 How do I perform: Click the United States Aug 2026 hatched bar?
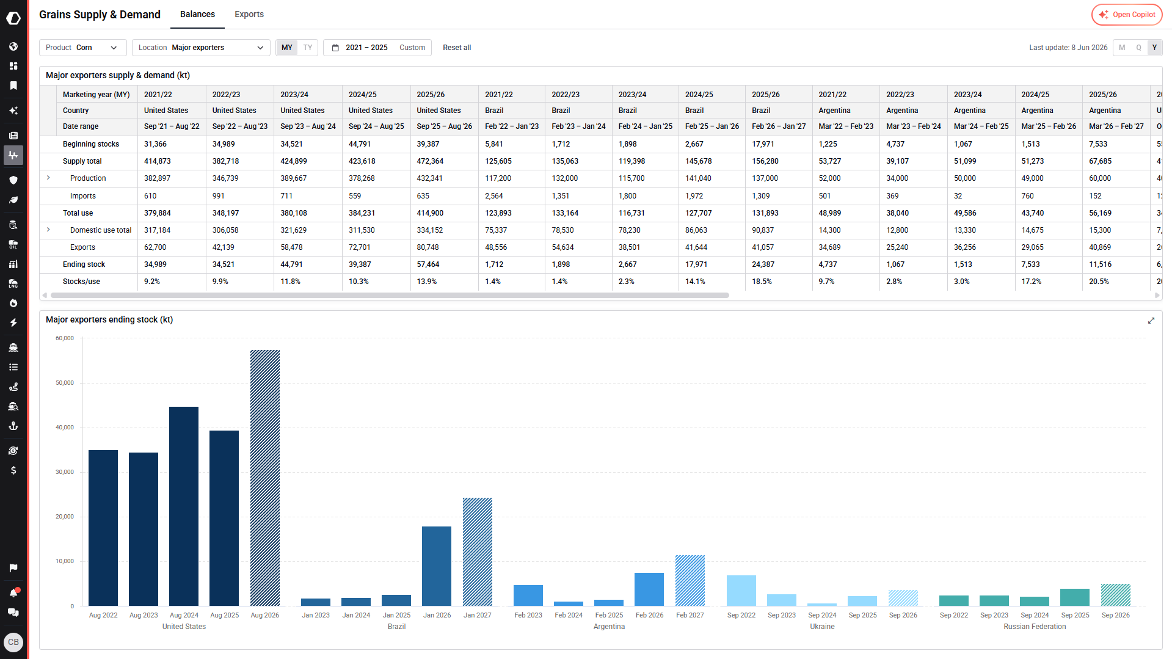(265, 478)
